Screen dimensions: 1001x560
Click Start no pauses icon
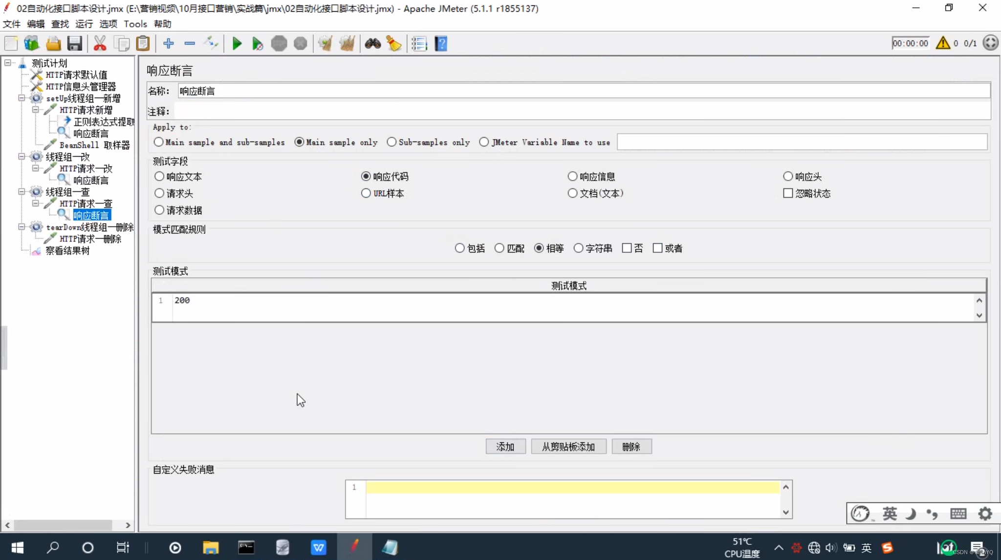coord(258,43)
